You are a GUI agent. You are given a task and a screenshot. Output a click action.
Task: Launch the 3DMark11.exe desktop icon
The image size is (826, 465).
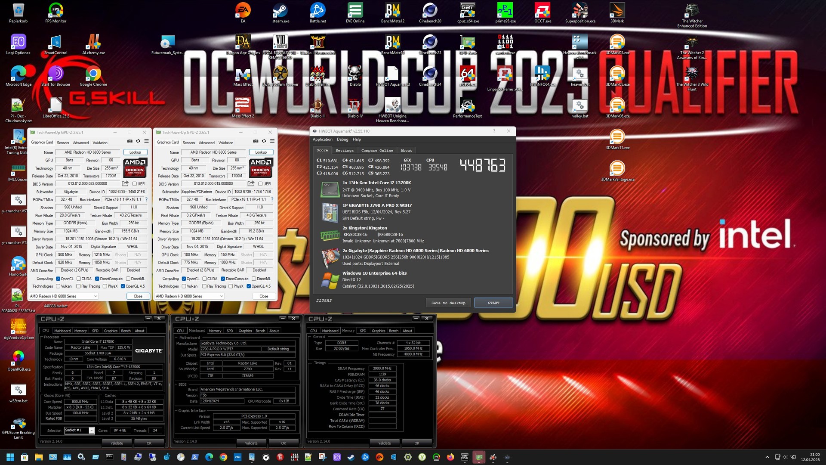[x=617, y=139]
